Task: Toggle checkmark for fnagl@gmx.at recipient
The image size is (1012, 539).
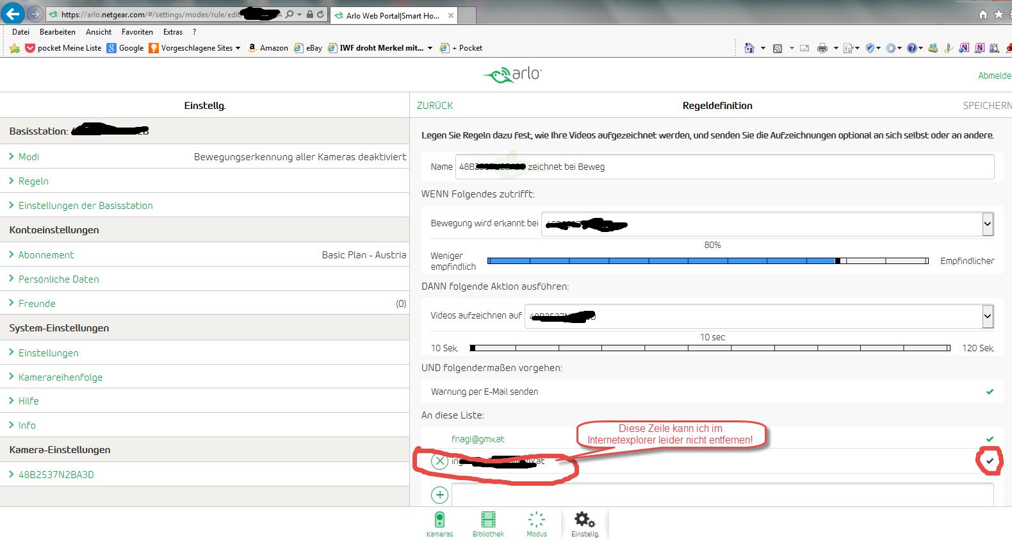Action: tap(990, 439)
